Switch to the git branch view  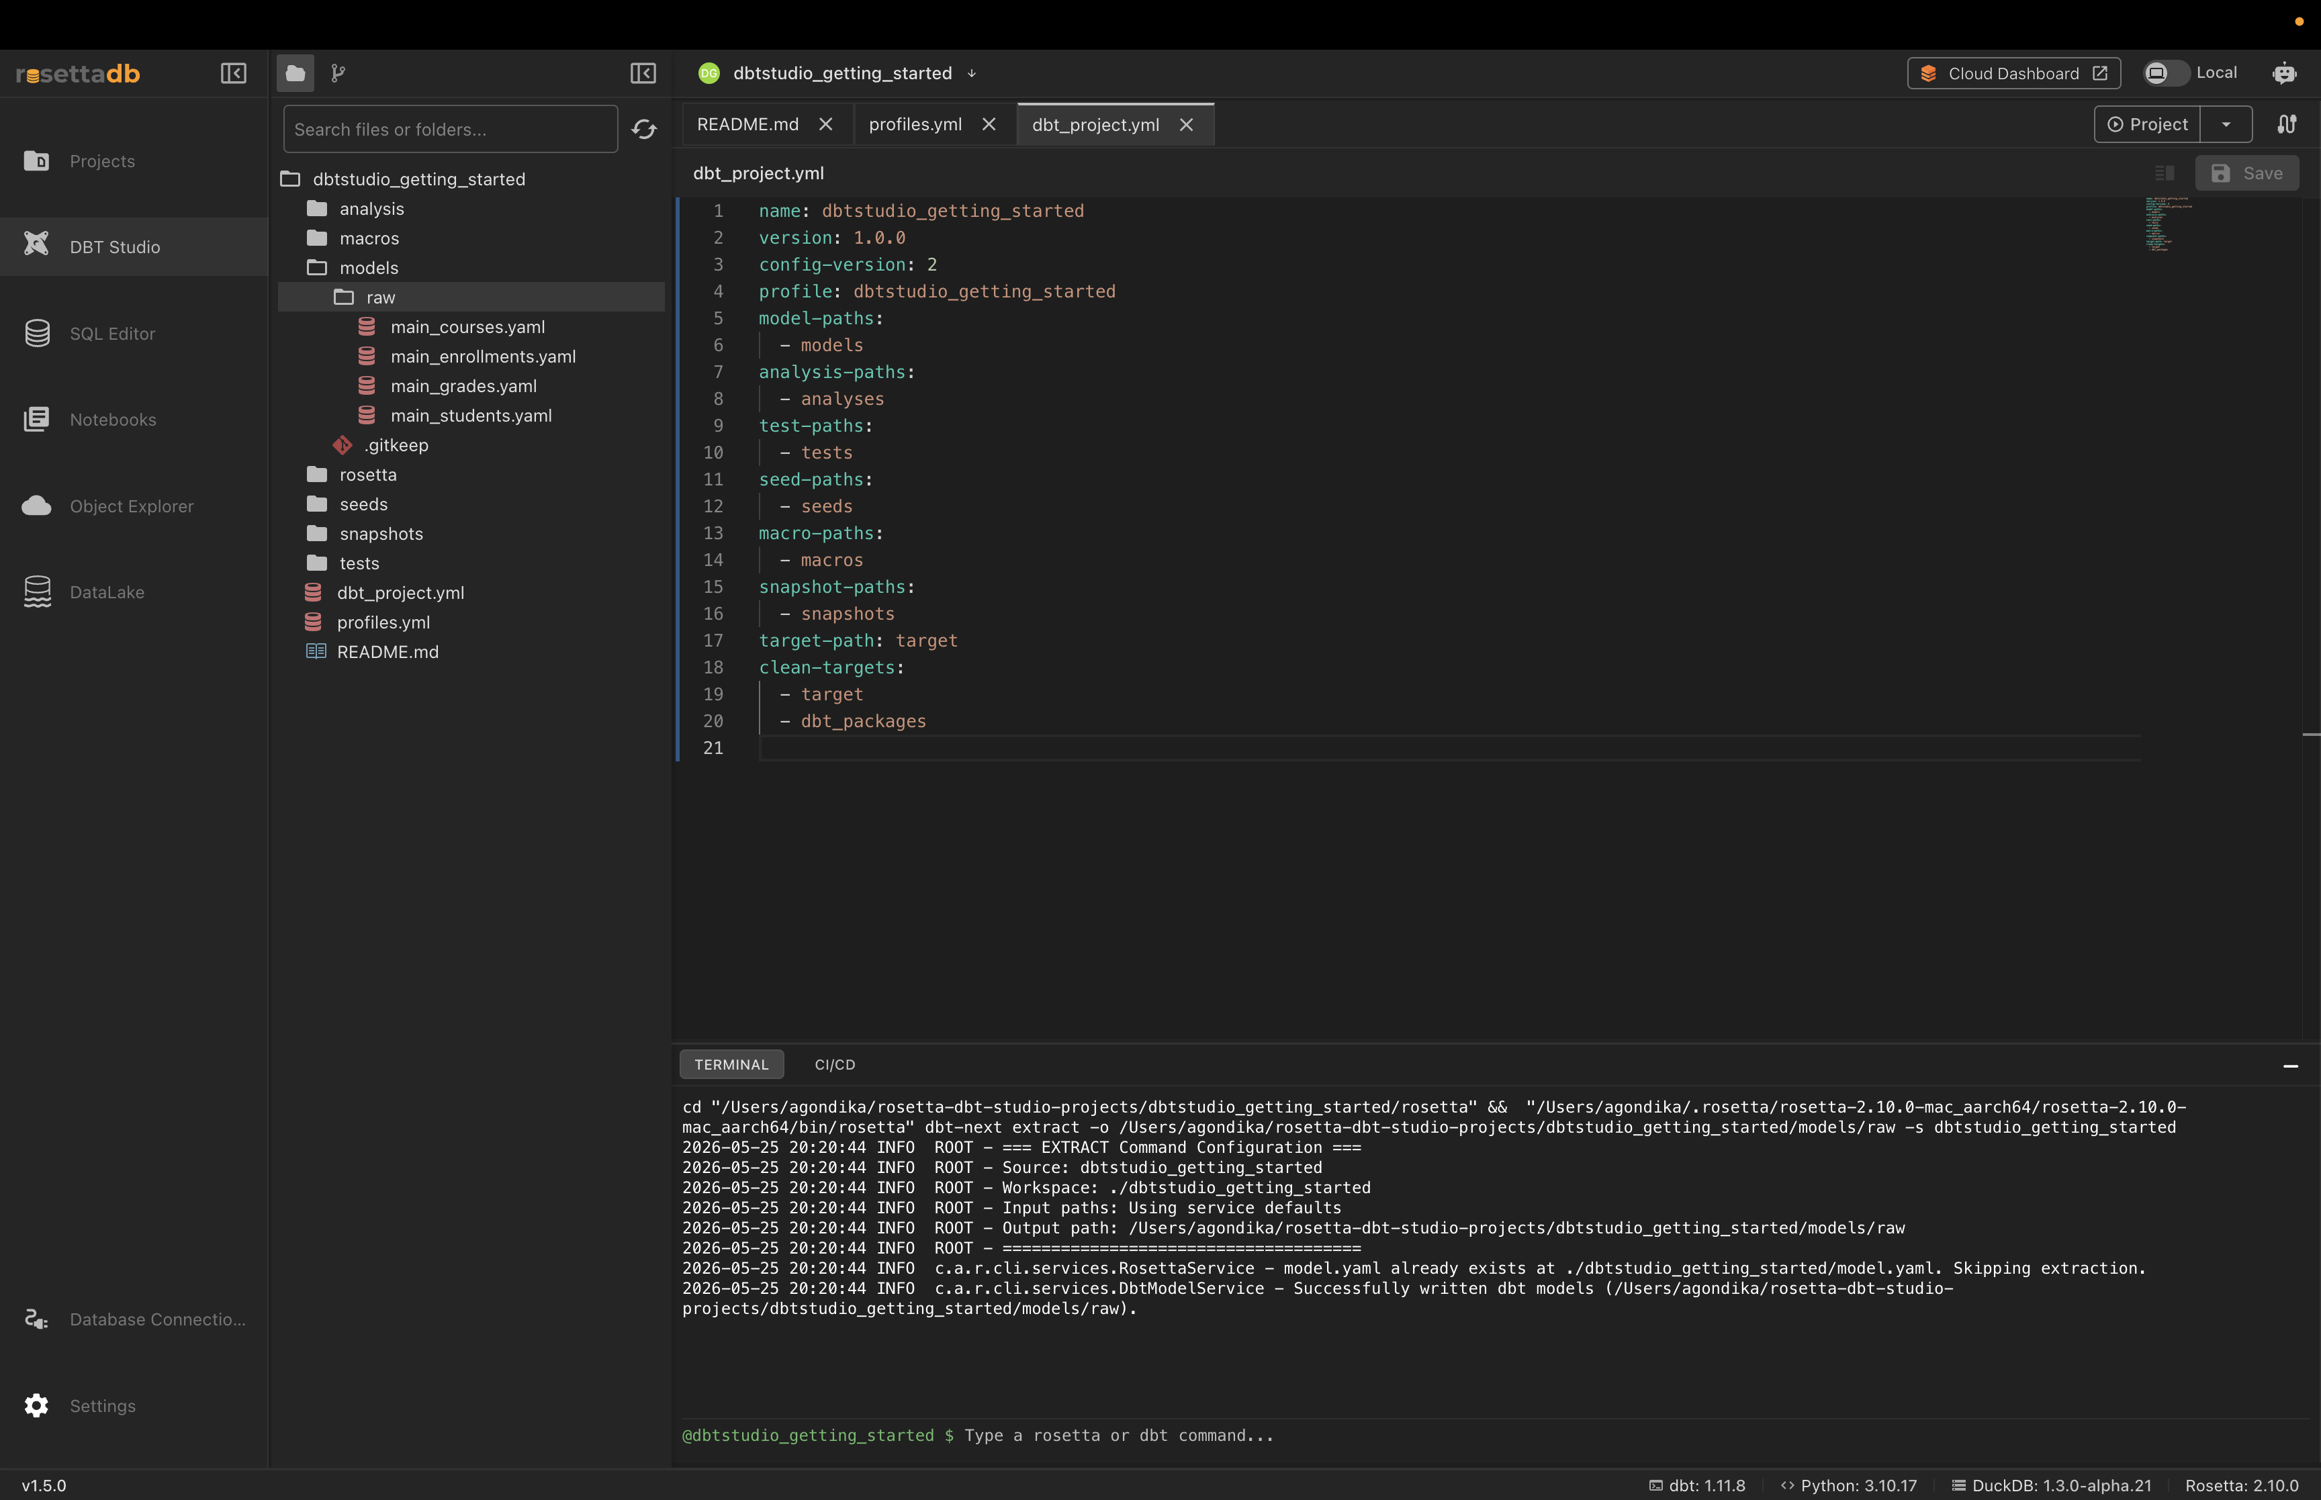(x=338, y=73)
